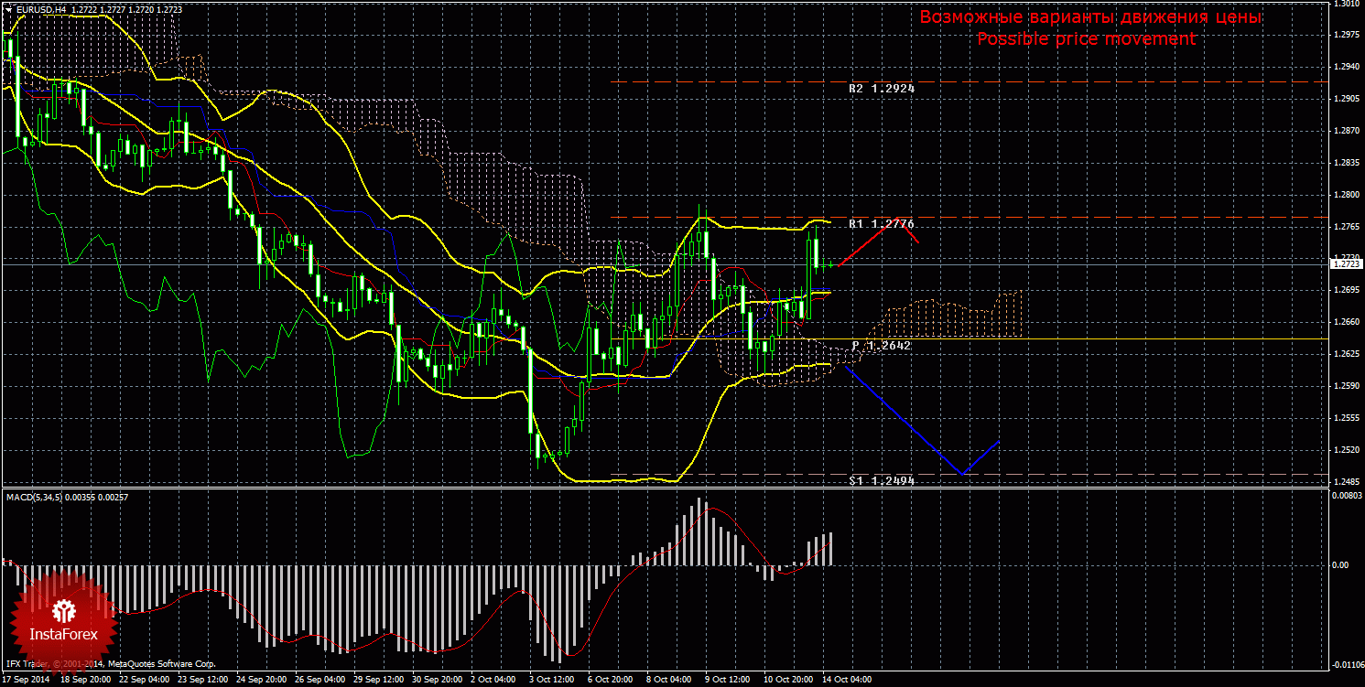Click the 8 Oct 04:00 time label
1365x687 pixels.
click(670, 681)
